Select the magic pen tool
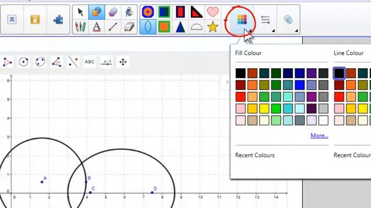This screenshot has height=208, width=371. coord(113,12)
